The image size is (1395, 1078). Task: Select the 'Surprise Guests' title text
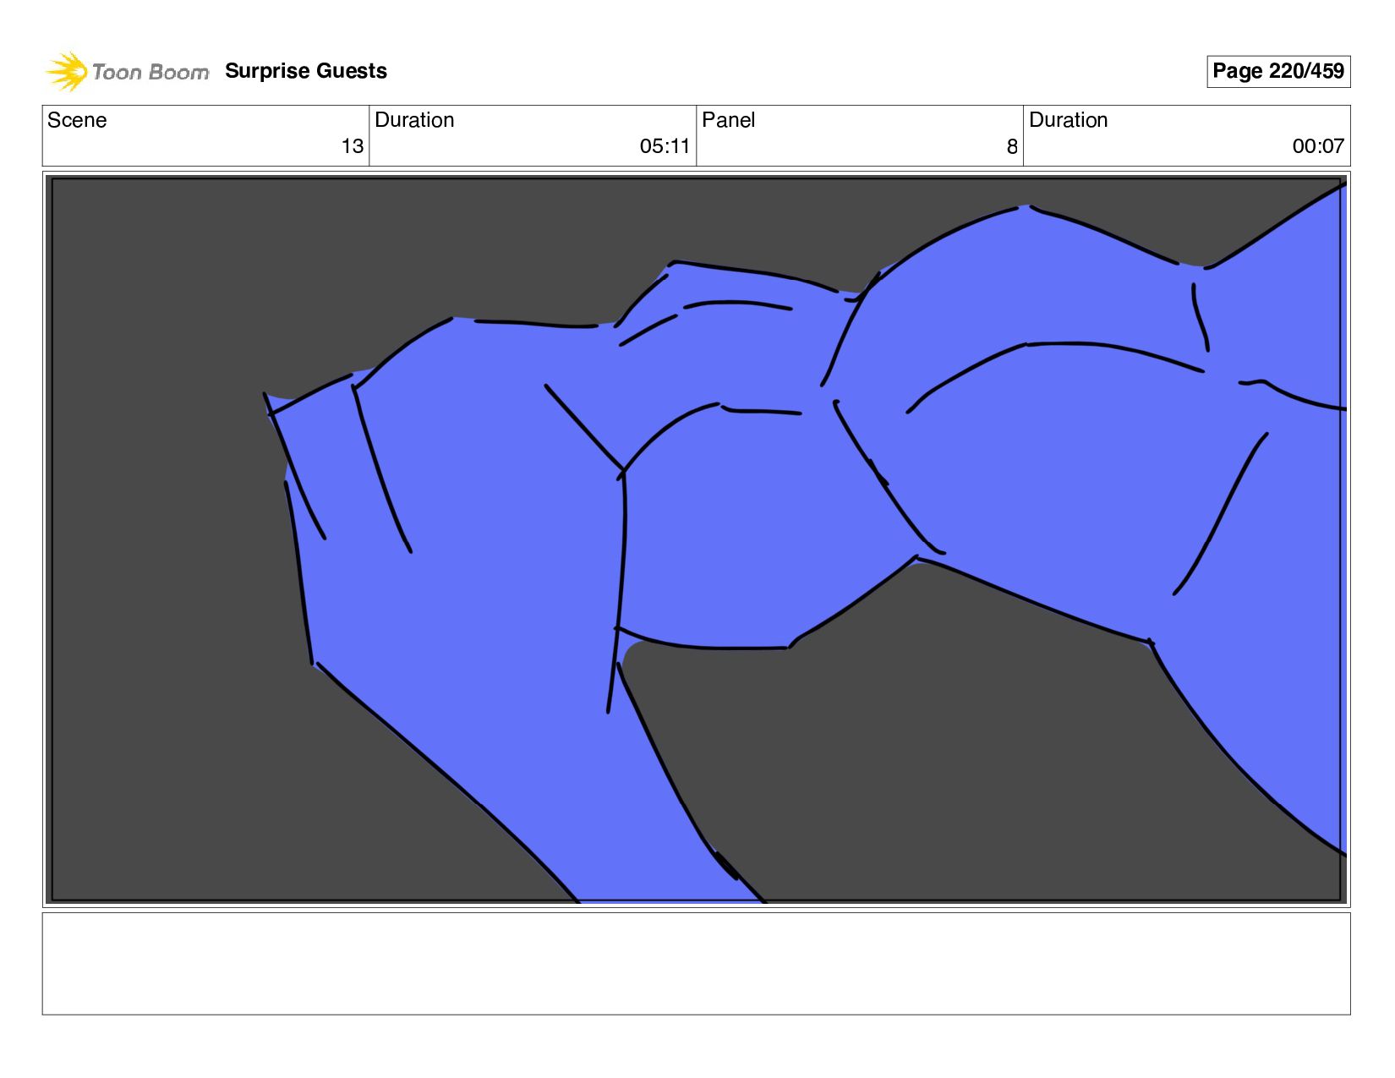[x=306, y=71]
